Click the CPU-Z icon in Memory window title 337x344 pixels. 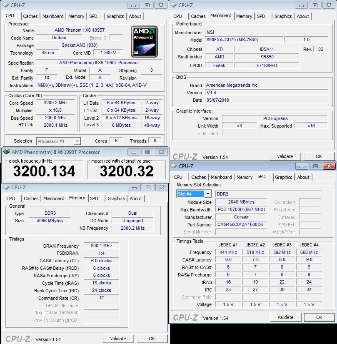click(x=6, y=188)
